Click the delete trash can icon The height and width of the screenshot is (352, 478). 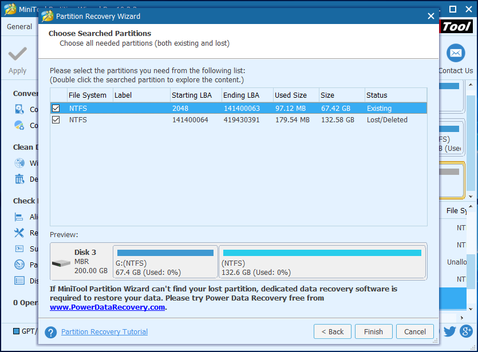[x=19, y=179]
